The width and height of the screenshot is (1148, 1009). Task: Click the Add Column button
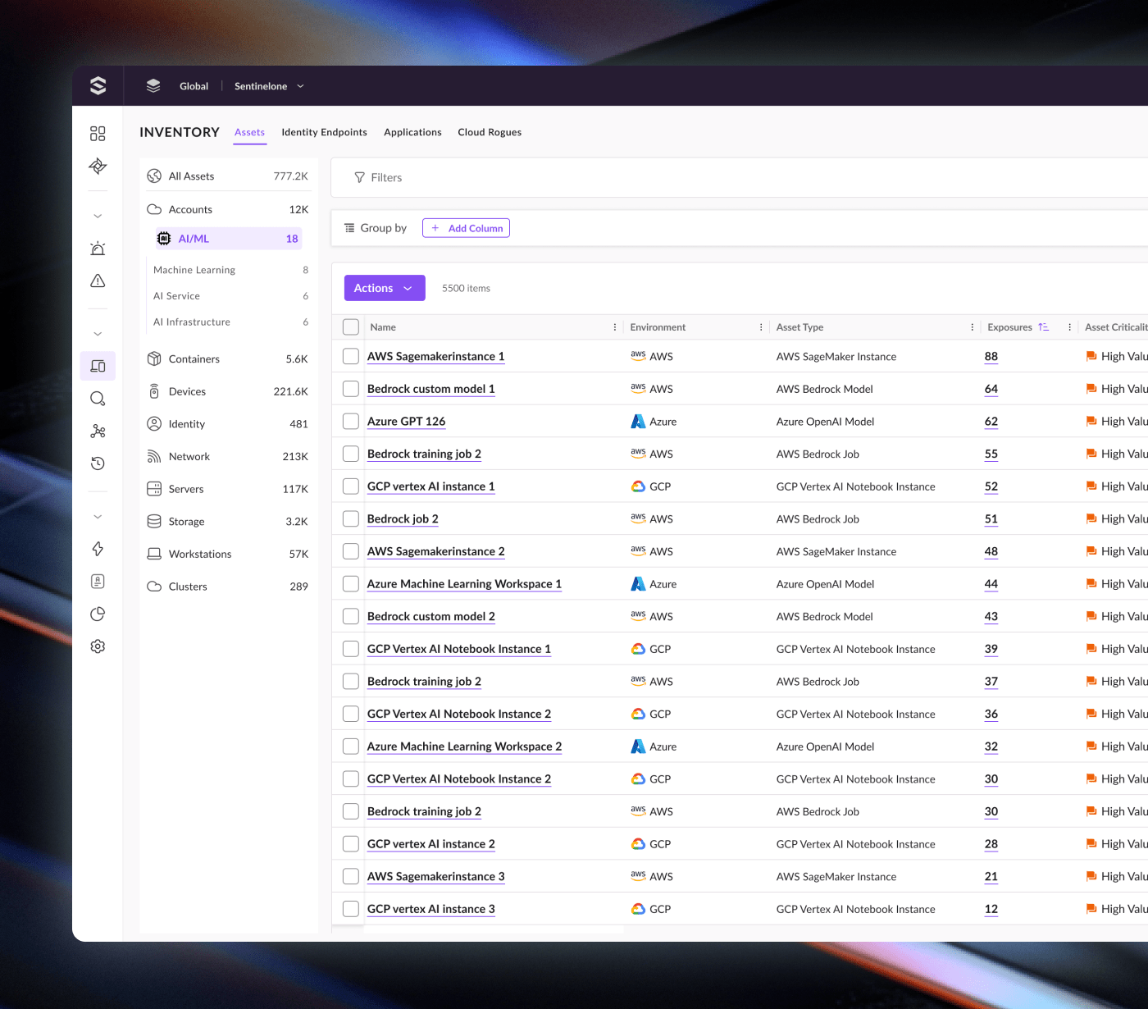(466, 228)
